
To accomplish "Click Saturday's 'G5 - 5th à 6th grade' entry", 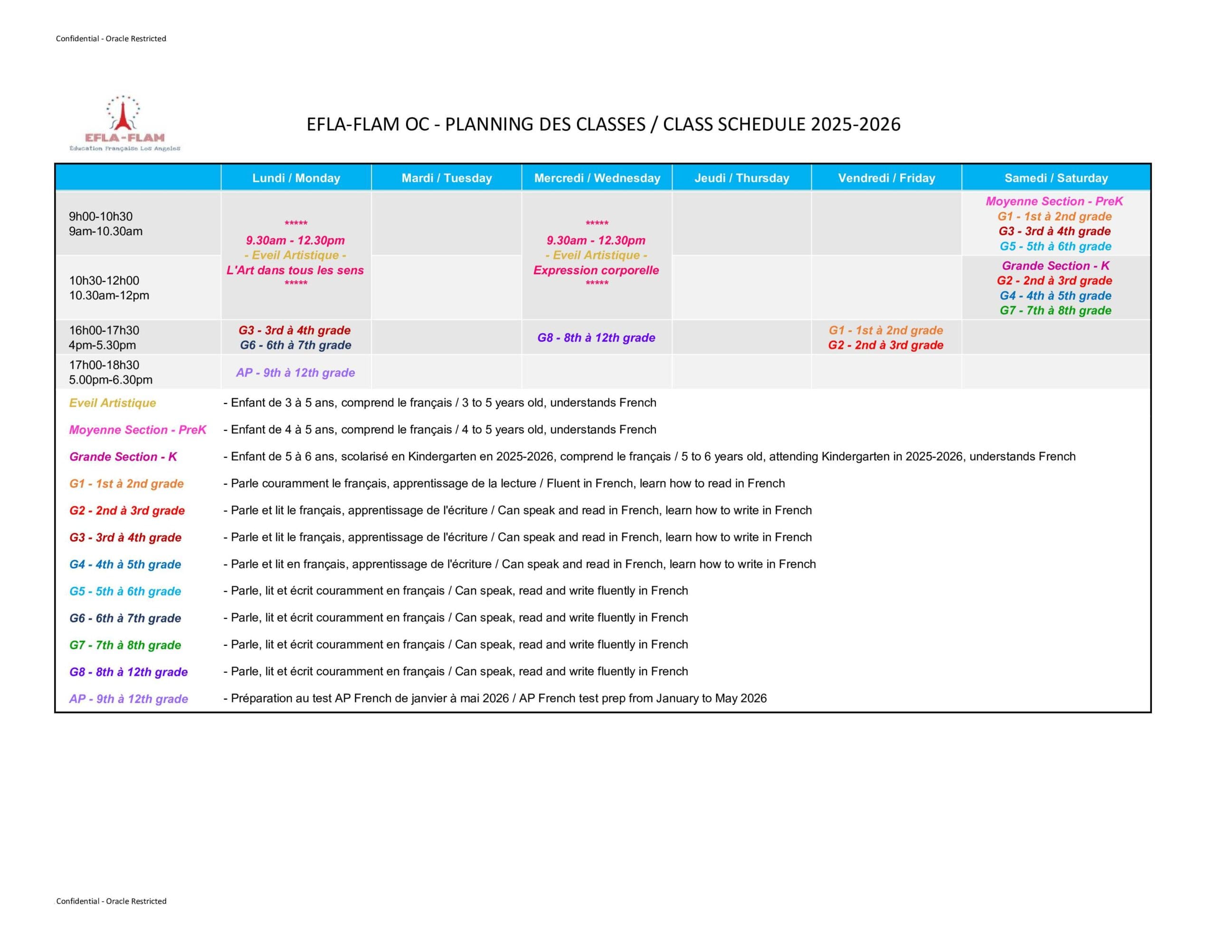I will (x=1055, y=246).
